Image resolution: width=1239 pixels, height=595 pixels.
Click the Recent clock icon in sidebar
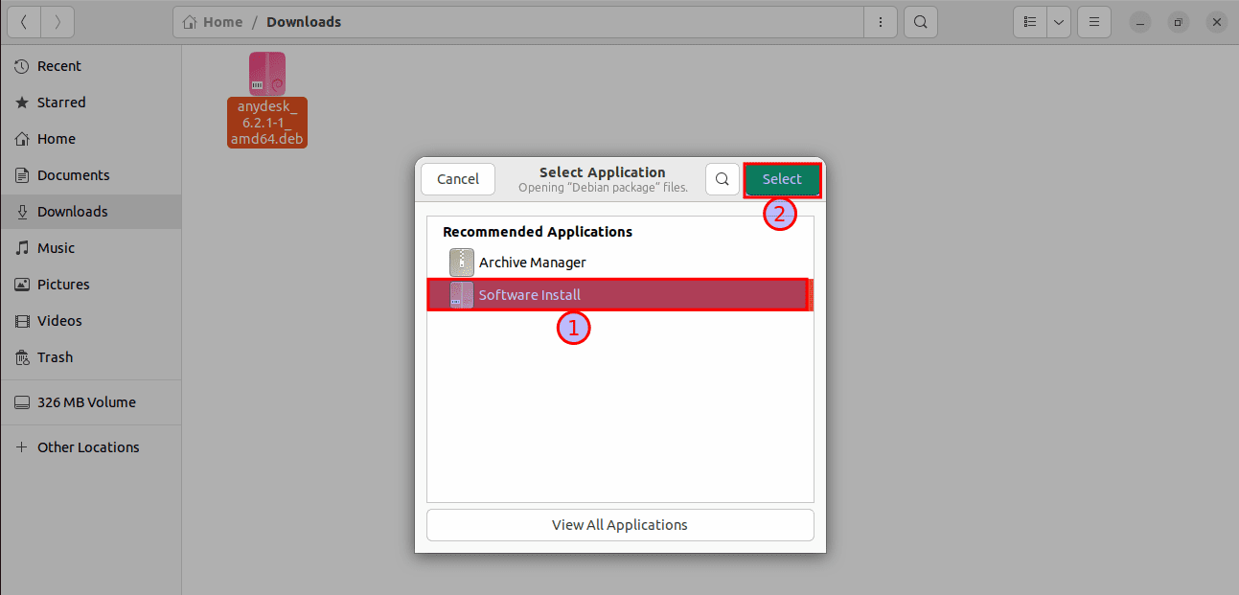pyautogui.click(x=22, y=66)
